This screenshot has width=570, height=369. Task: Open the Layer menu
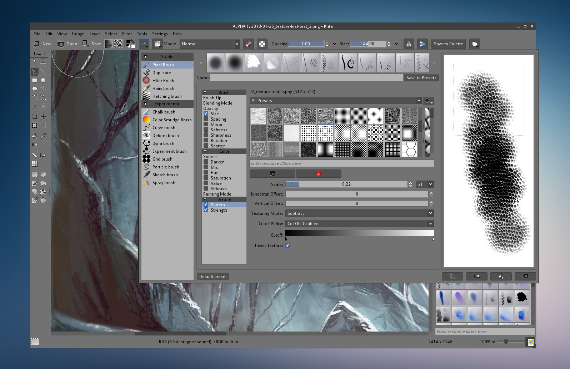pyautogui.click(x=95, y=34)
